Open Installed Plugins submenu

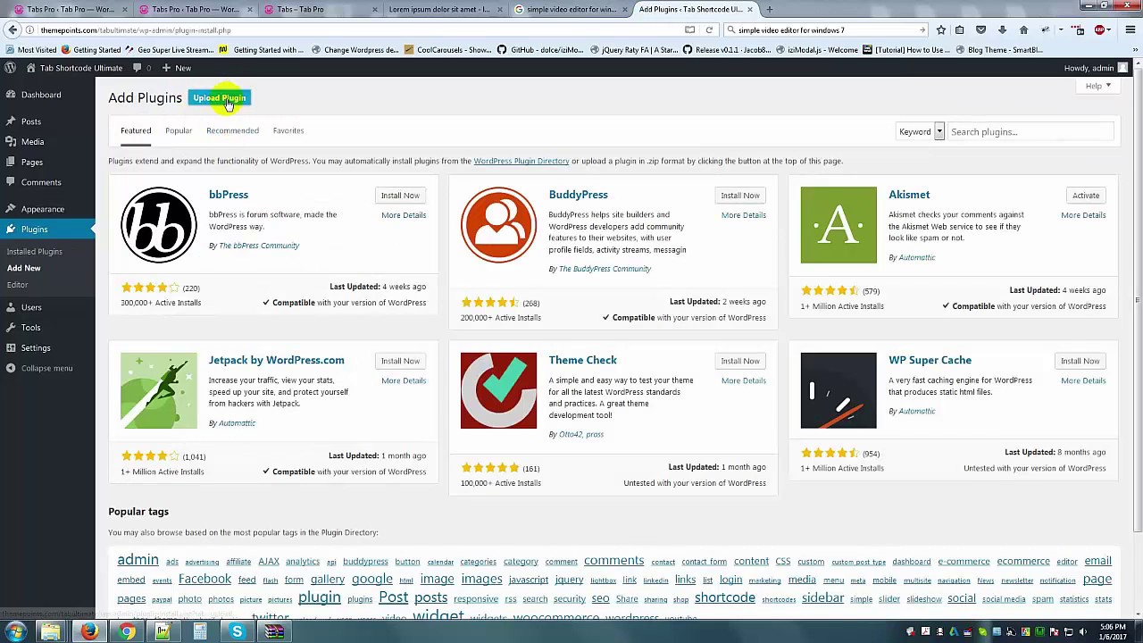[35, 252]
